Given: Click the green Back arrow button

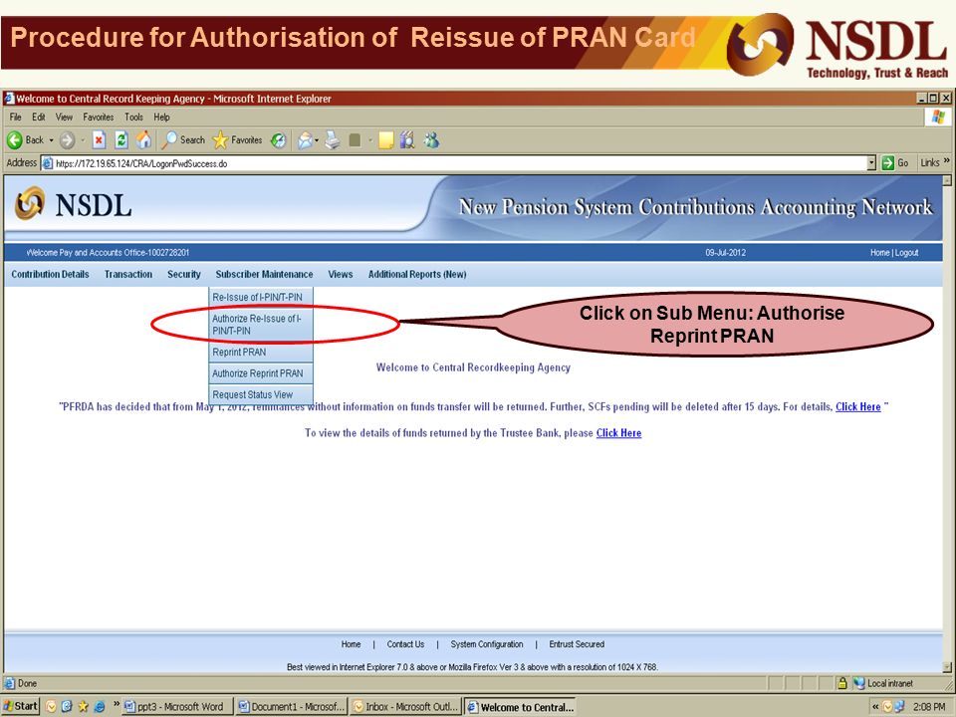Looking at the screenshot, I should tap(15, 140).
